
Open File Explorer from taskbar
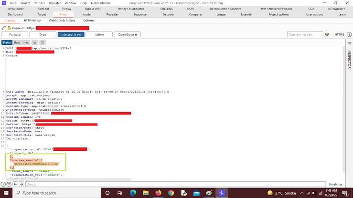click(146, 193)
